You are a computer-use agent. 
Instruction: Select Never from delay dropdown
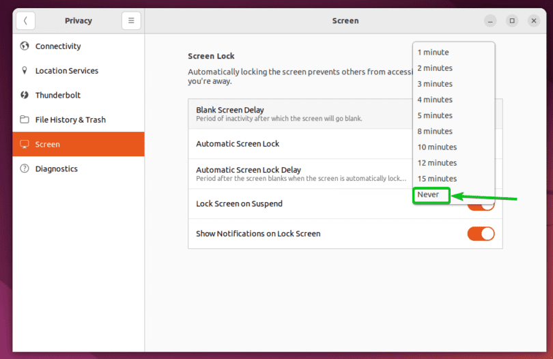[x=429, y=195]
